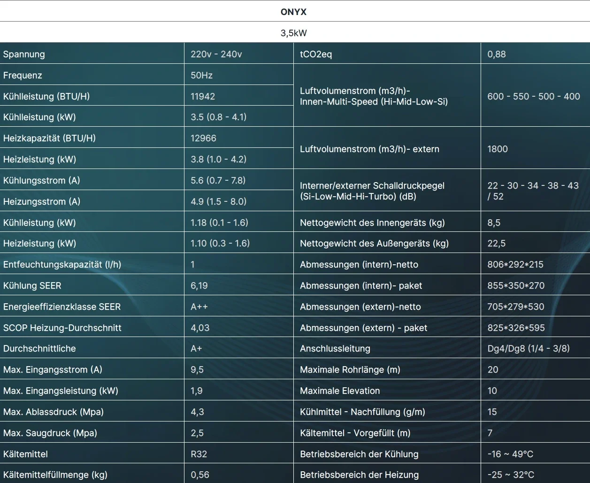590x483 pixels.
Task: Select the Dg4/Dg8 (1/4 - 3/8) value
Action: (x=529, y=348)
